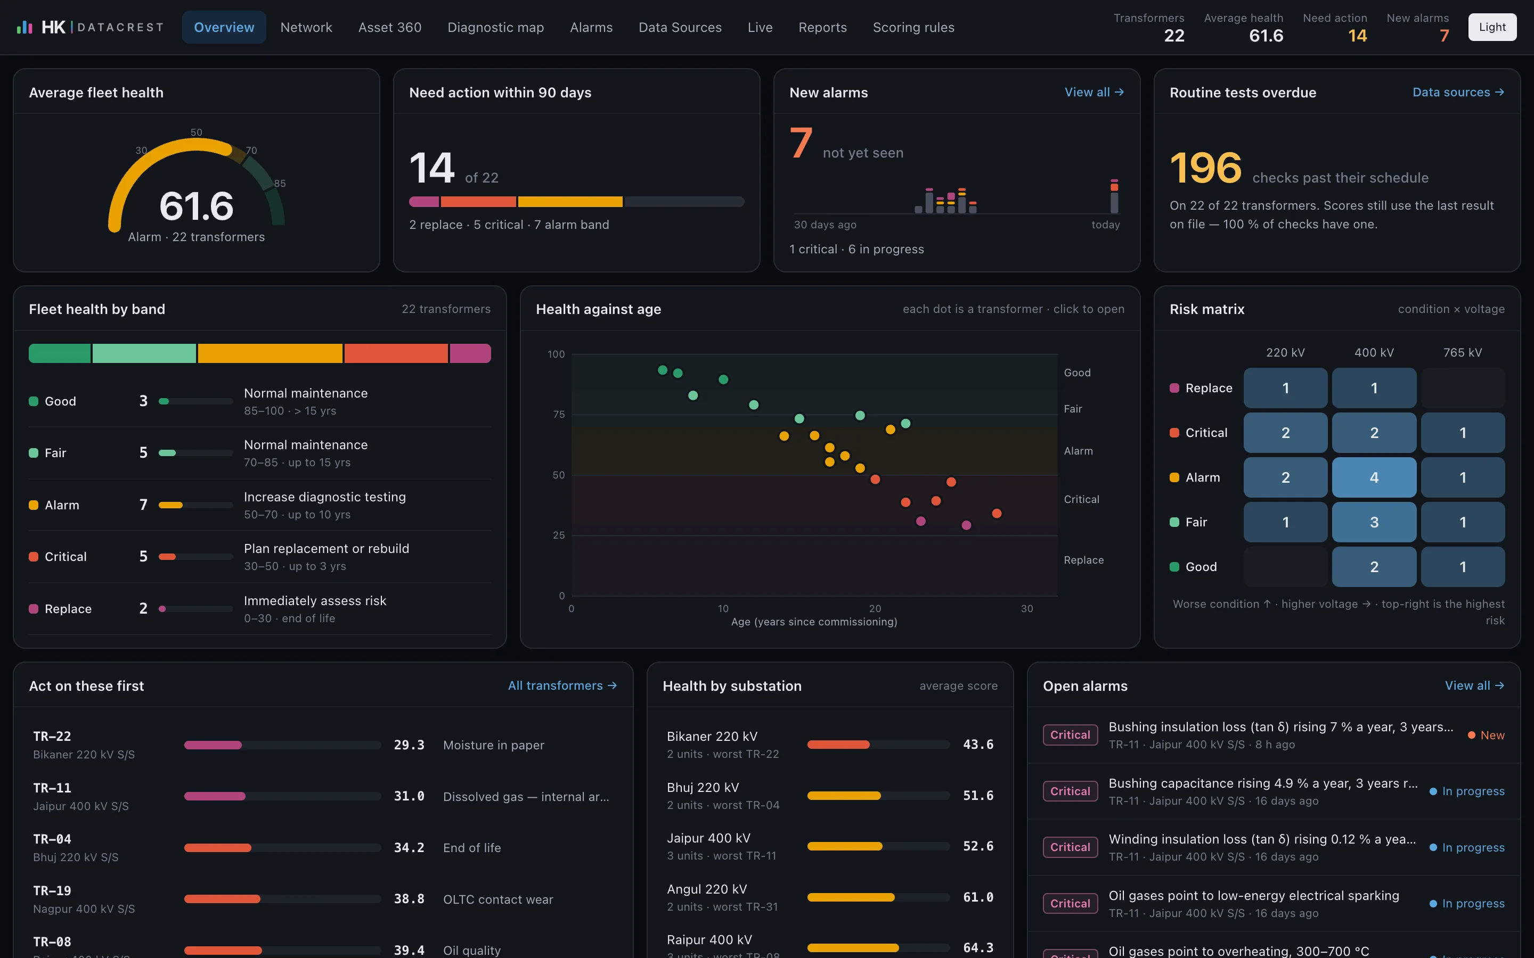Switch to the Overview tab
Screen dimensions: 1534x958
[x=224, y=27]
